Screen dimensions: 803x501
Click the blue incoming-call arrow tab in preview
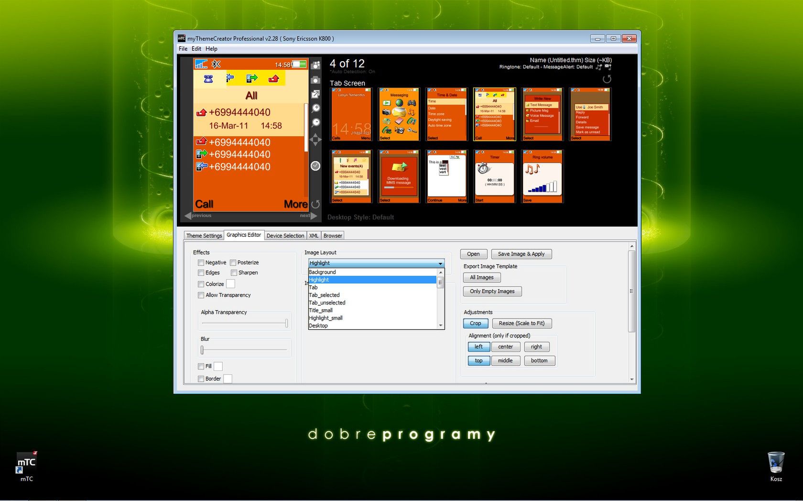230,78
